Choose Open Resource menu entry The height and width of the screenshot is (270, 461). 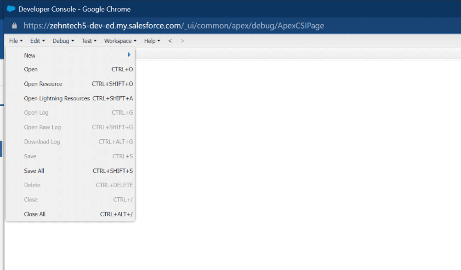point(43,84)
